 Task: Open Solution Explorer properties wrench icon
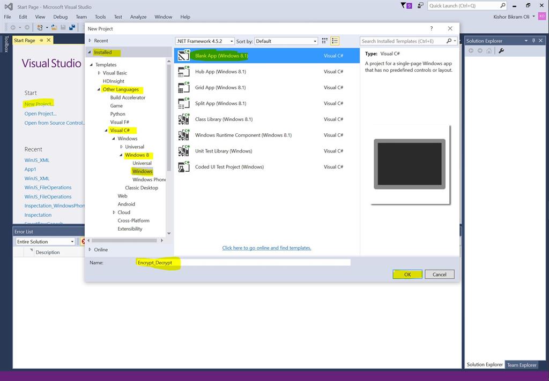(501, 51)
